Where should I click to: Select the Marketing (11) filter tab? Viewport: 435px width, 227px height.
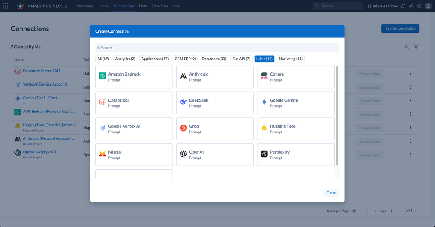pos(290,59)
